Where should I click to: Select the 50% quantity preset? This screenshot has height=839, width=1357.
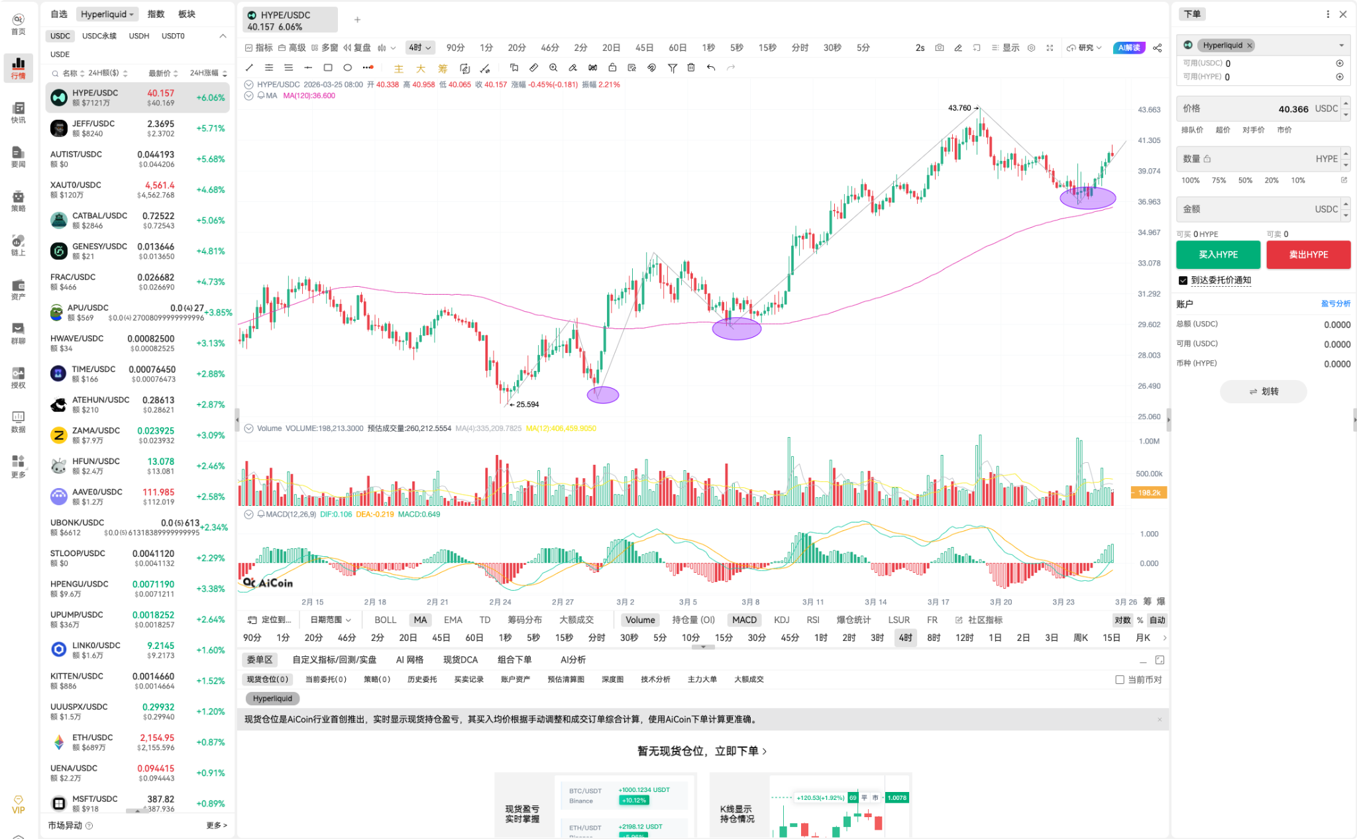point(1245,180)
